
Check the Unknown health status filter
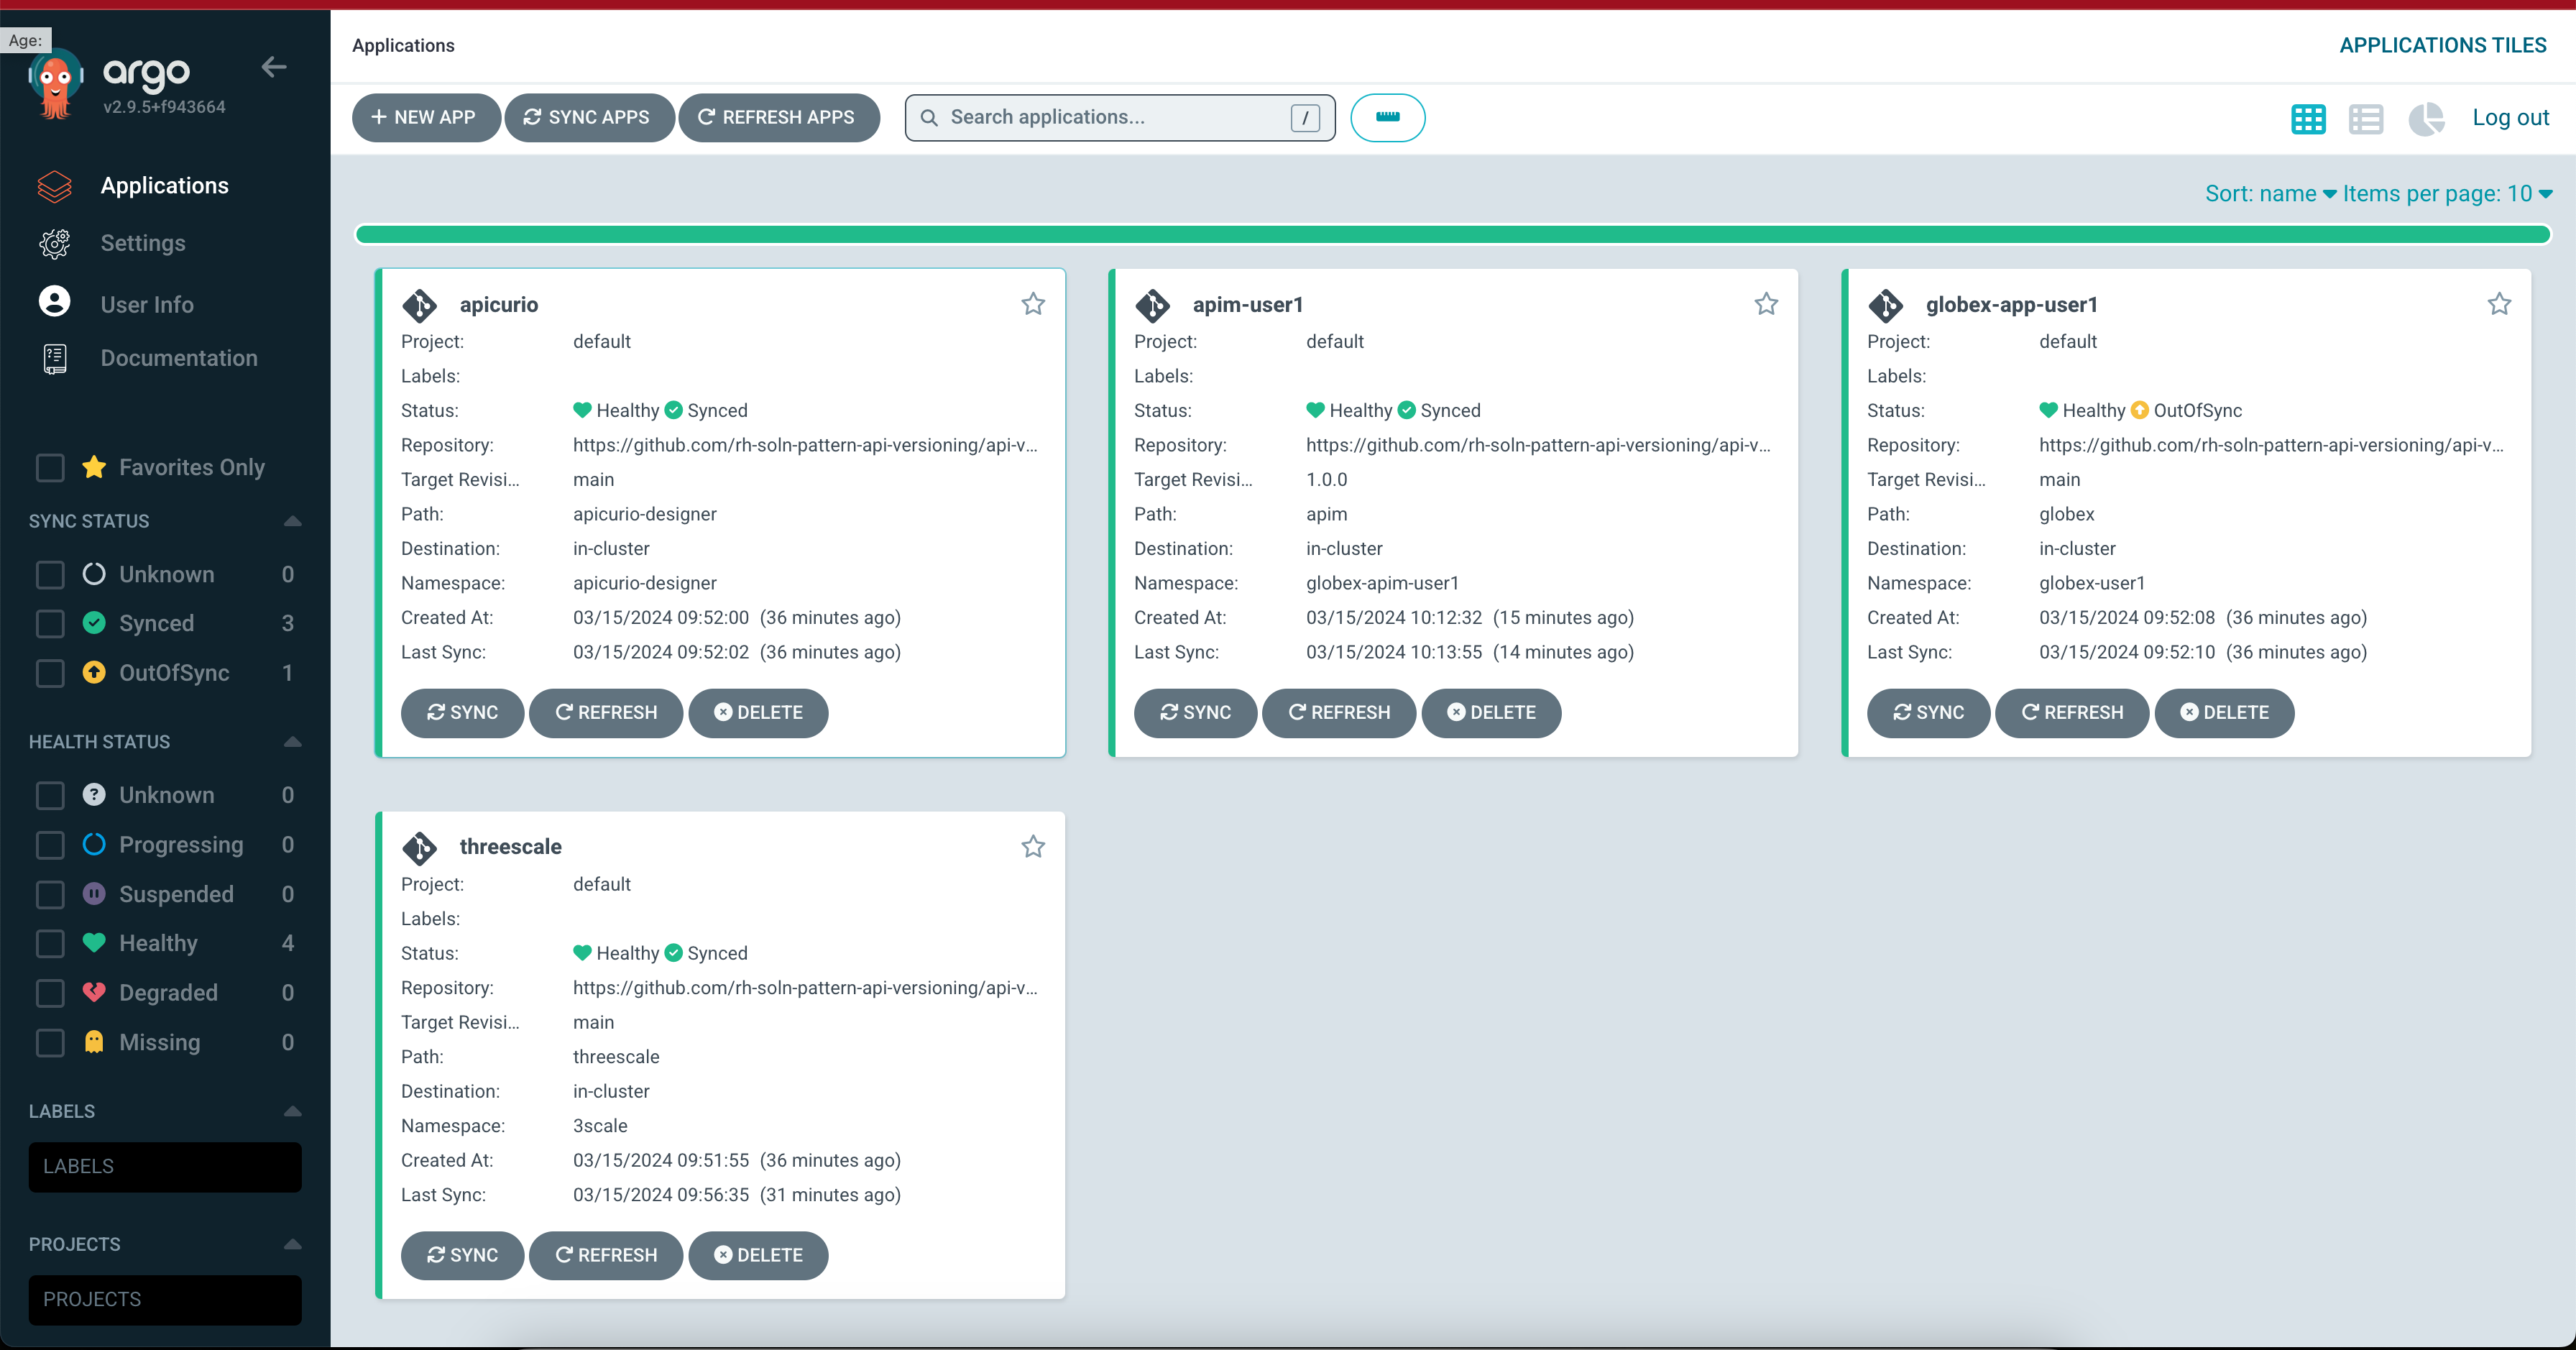pos(50,796)
